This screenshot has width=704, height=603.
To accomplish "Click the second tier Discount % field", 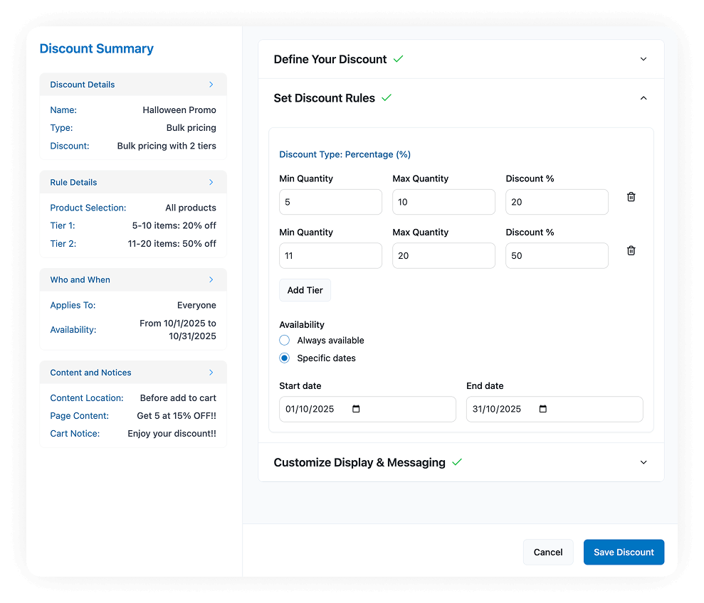I will coord(557,256).
